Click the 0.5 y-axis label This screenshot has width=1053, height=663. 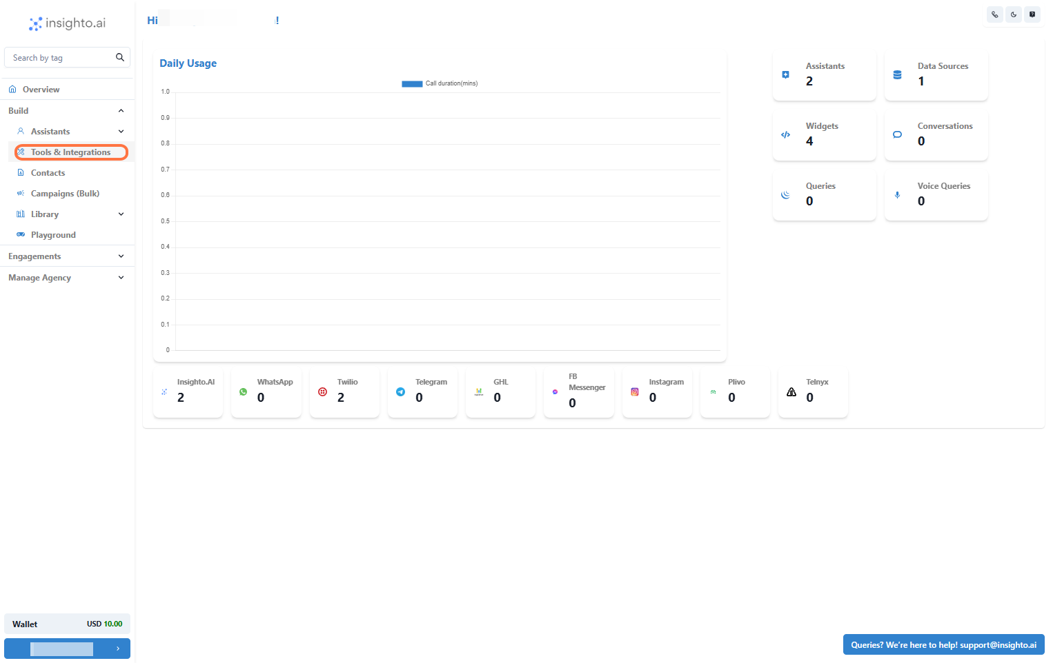[x=166, y=221]
